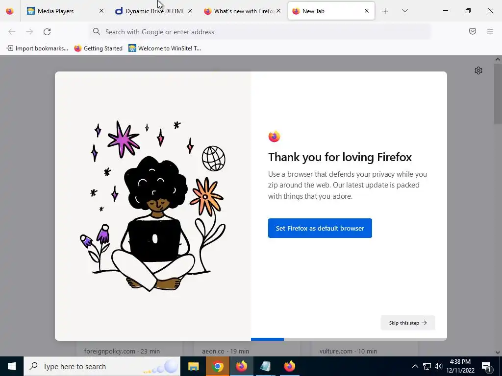502x376 pixels.
Task: Minimize the Firefox window
Action: 445,11
